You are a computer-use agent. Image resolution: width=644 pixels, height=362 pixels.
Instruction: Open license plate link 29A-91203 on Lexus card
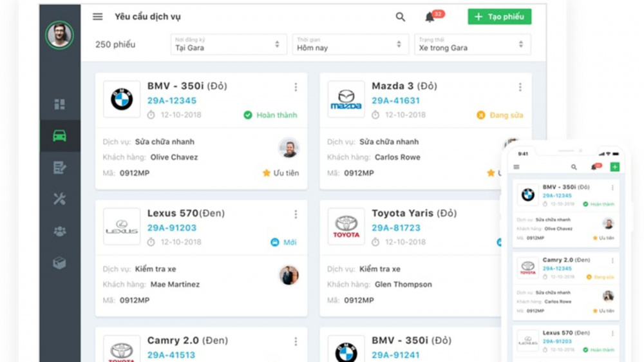pyautogui.click(x=172, y=227)
